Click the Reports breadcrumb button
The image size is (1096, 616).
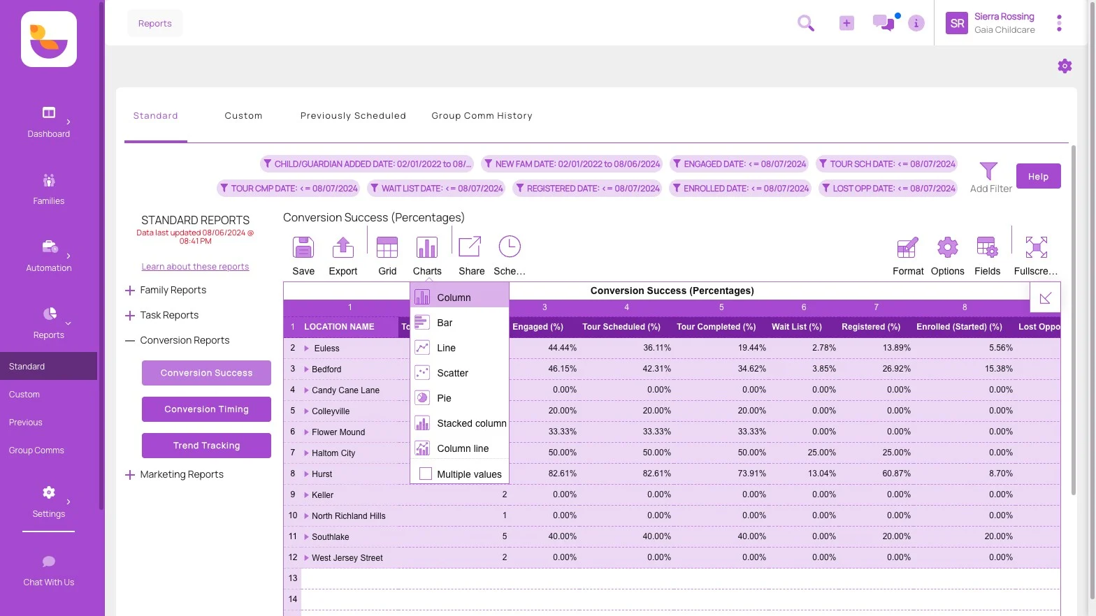pos(154,23)
